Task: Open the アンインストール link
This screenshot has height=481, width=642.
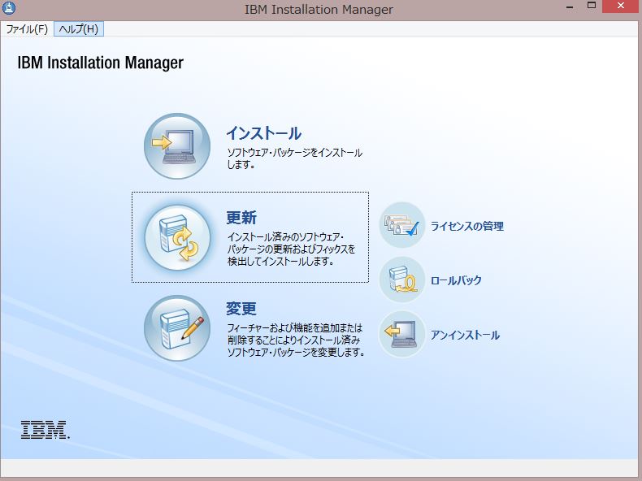Action: coord(465,335)
